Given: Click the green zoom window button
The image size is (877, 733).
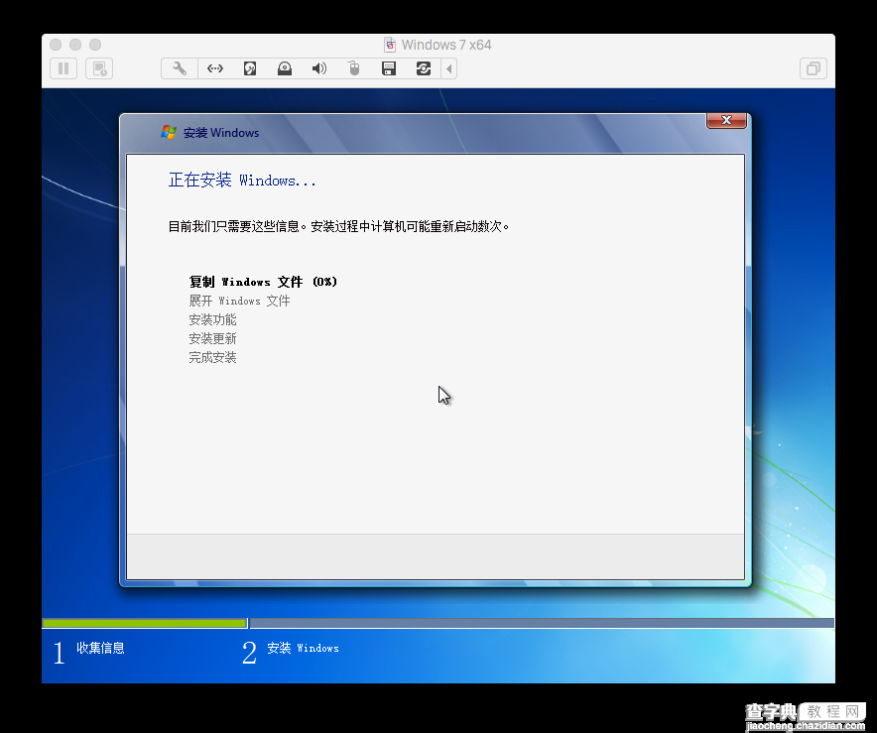Looking at the screenshot, I should coord(95,45).
